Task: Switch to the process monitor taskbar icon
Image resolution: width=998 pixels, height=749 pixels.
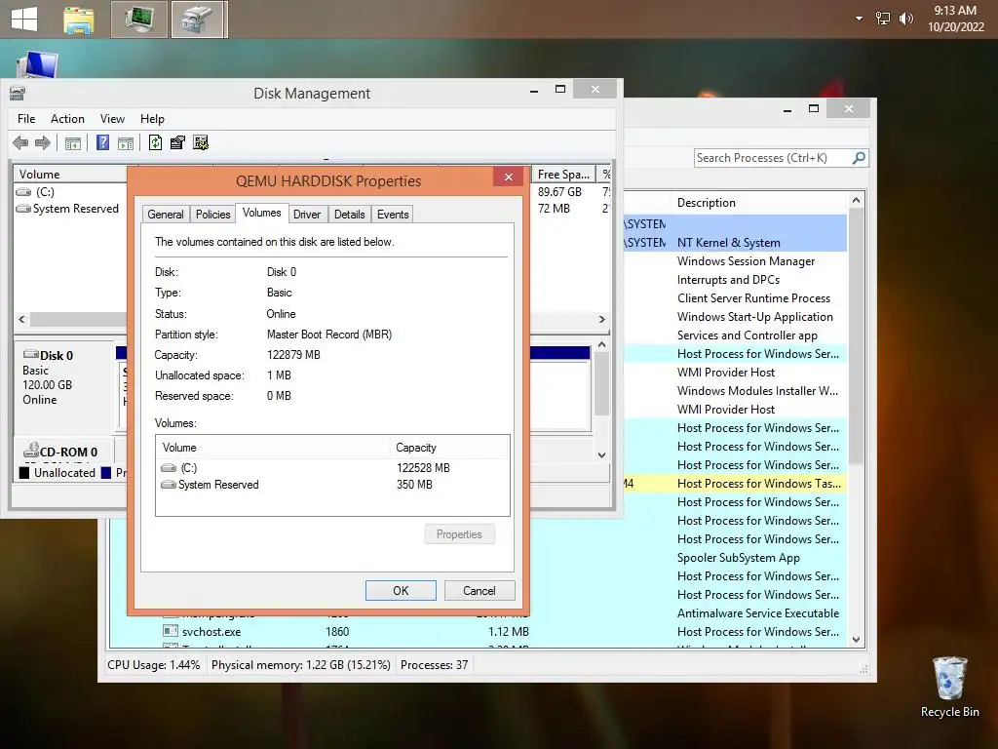Action: [138, 20]
